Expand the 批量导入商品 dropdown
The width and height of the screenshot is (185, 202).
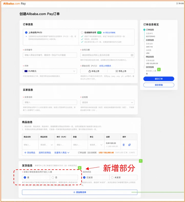click(62, 153)
